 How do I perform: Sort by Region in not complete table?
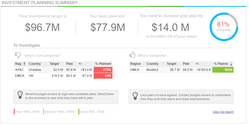[25, 64]
